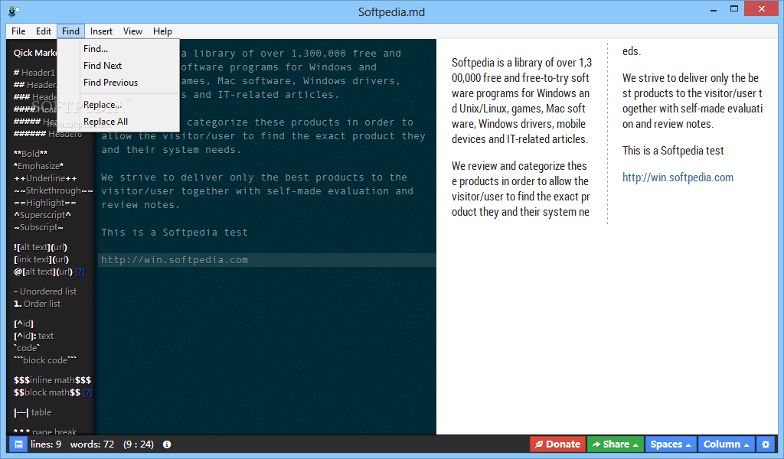Insert *** page break markup
This screenshot has height=459, width=784.
point(45,431)
